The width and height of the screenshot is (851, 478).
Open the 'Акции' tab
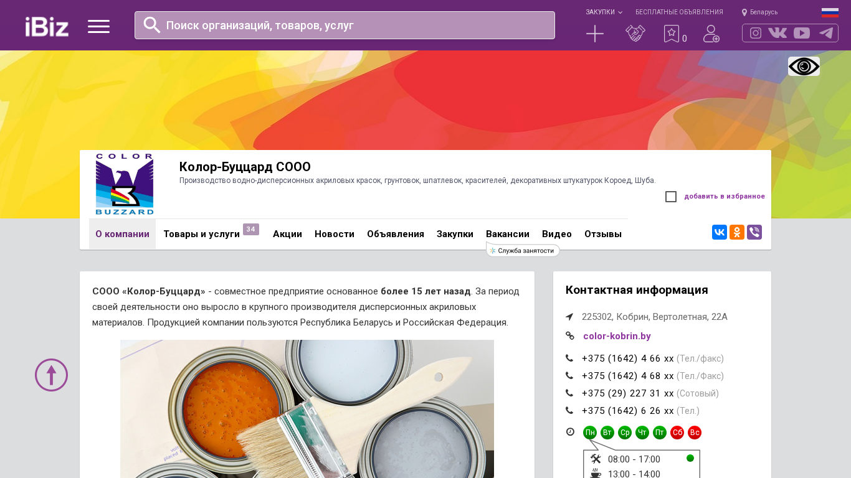(287, 234)
